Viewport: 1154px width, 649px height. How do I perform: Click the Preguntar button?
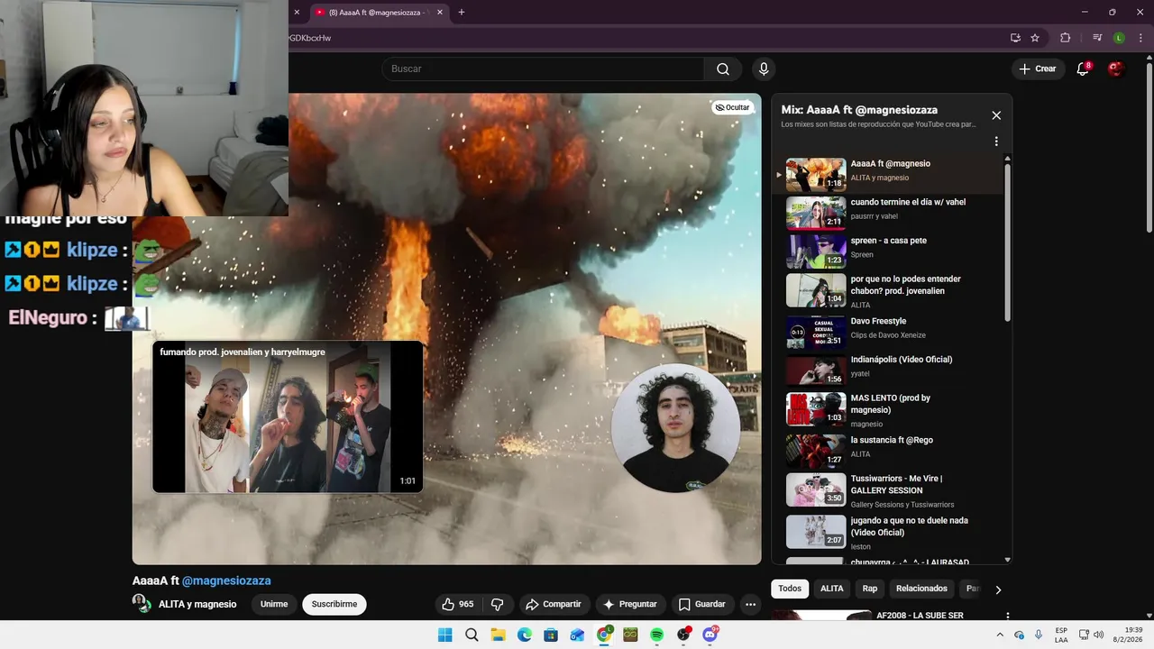[x=629, y=604]
